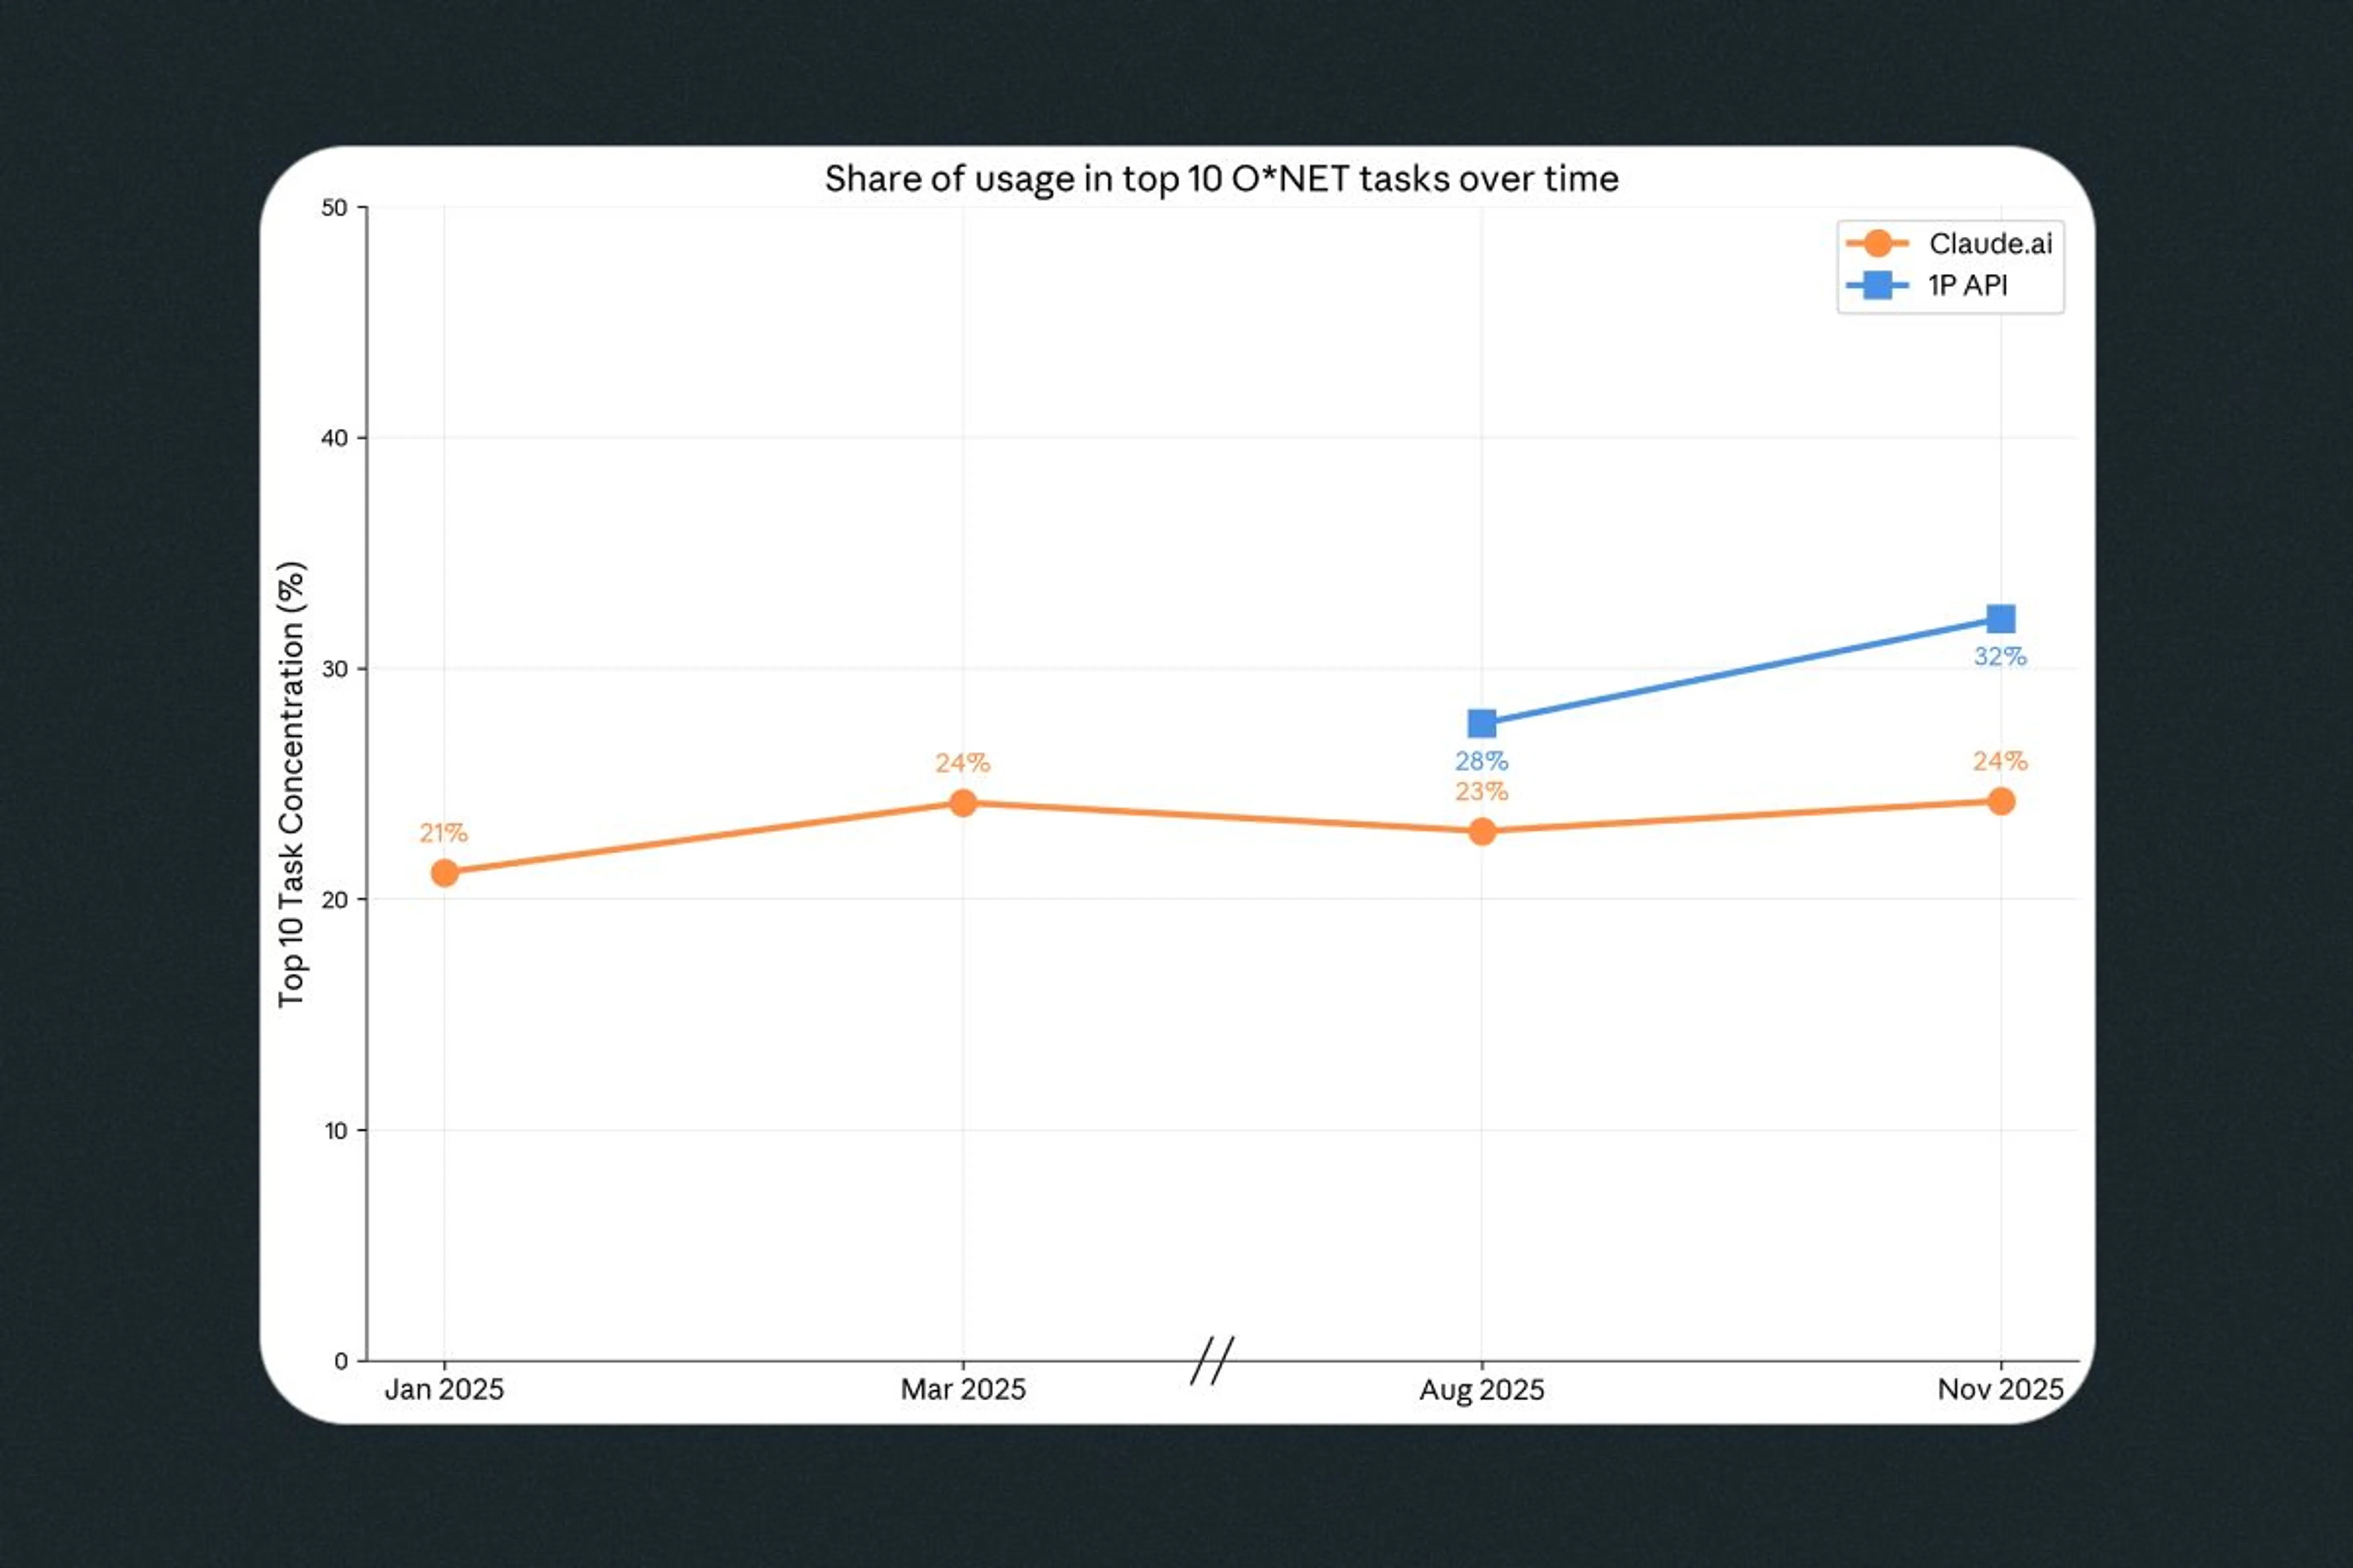The width and height of the screenshot is (2353, 1568).
Task: Click the Aug 2025 x-axis label
Action: [1482, 1389]
